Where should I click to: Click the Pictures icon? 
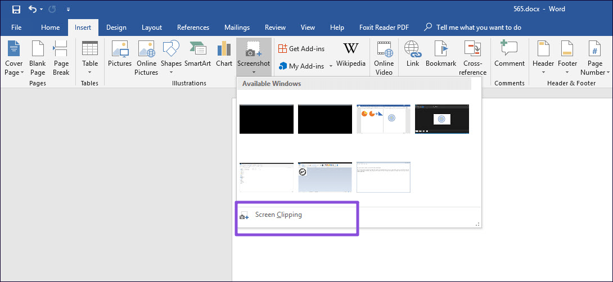pyautogui.click(x=119, y=56)
